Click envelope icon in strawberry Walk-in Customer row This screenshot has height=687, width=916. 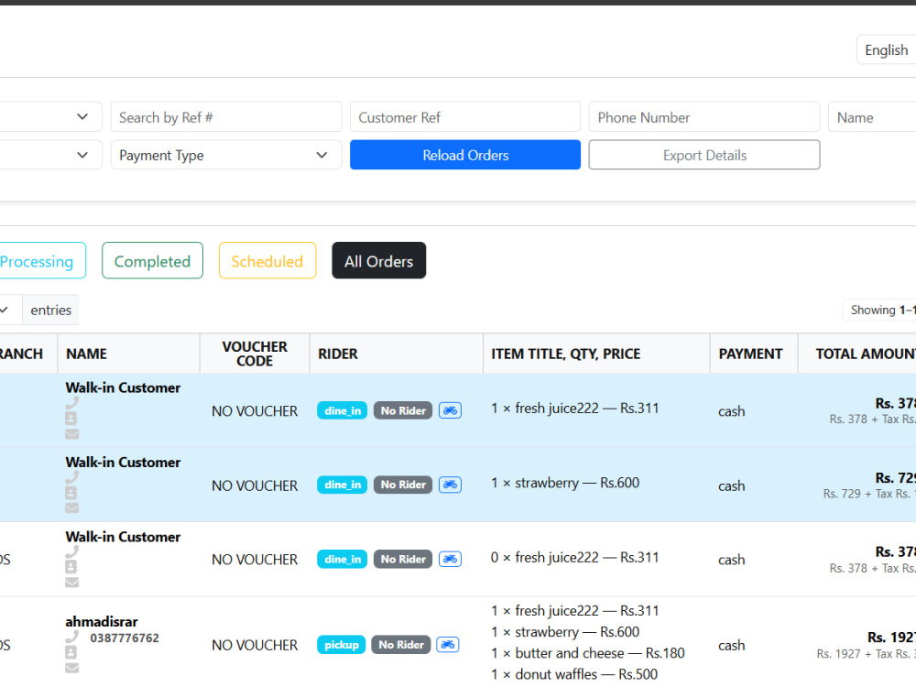(71, 508)
